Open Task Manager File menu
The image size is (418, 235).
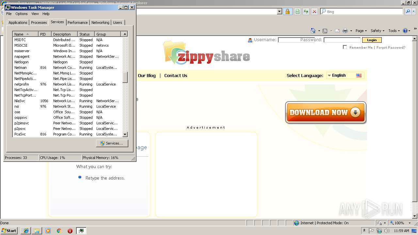pyautogui.click(x=9, y=14)
